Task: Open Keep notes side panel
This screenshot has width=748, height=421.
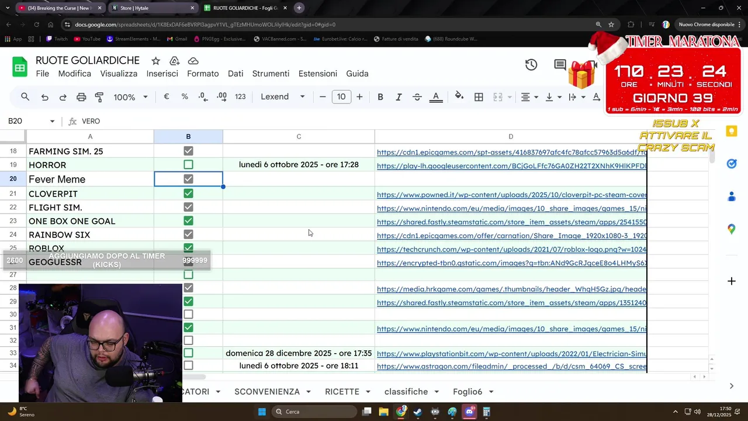Action: point(731,130)
